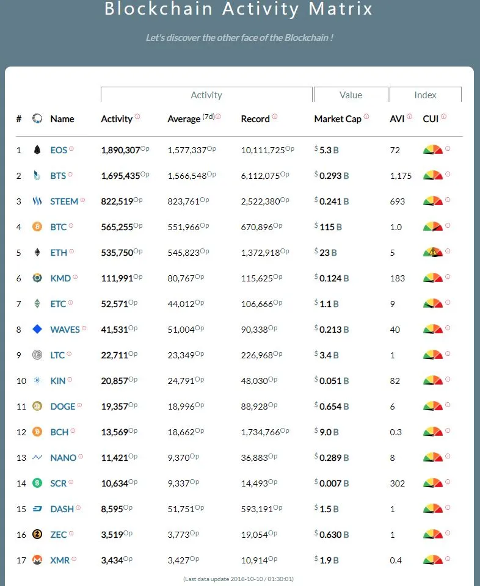Screen dimensions: 480x586
Task: Click the BTC orange coin logo
Action: pos(37,226)
